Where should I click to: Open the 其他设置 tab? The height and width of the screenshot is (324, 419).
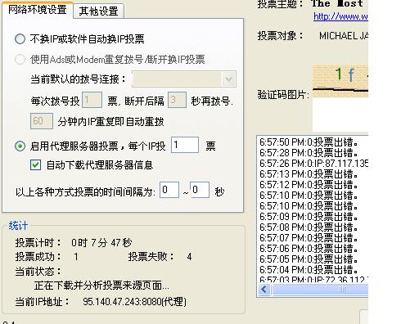tap(98, 11)
